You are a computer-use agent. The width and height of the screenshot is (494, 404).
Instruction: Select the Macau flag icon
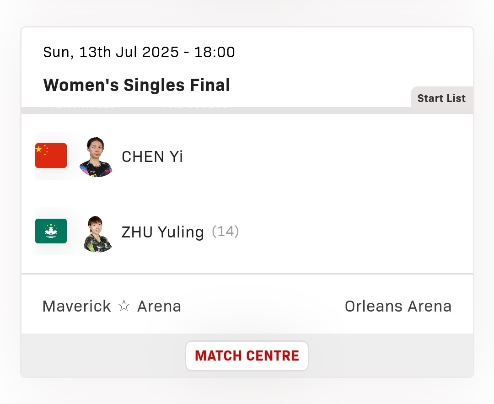(x=51, y=231)
